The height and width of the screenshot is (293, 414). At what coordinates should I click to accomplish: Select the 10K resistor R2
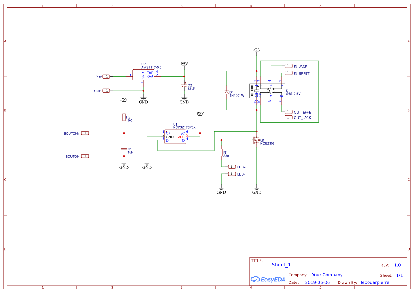tap(124, 118)
